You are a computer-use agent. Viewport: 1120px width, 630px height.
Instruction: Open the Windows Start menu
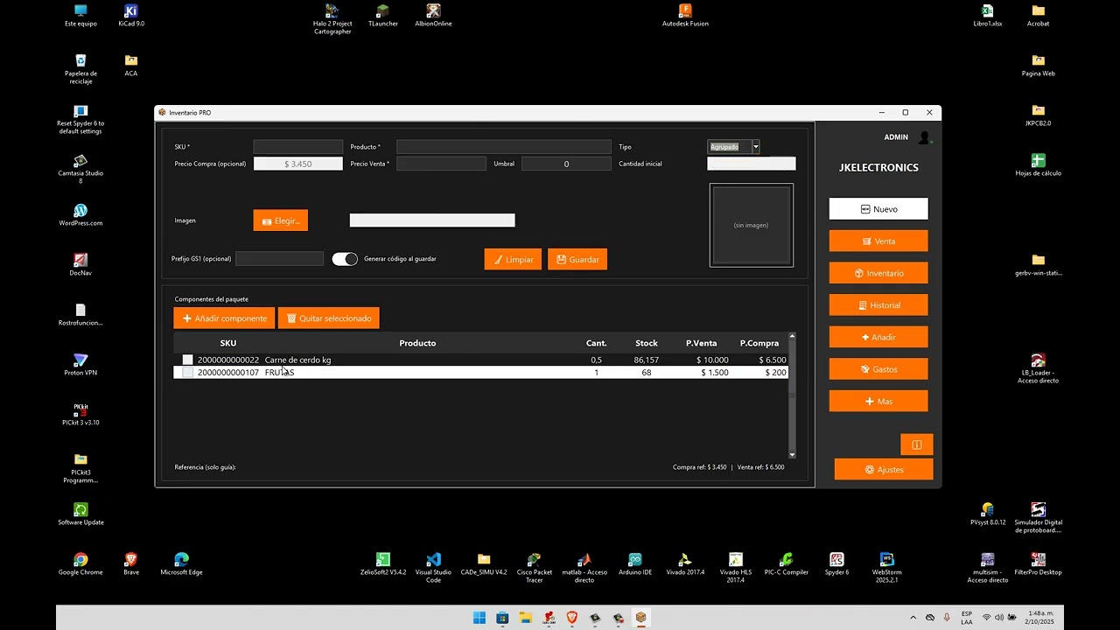pos(479,618)
